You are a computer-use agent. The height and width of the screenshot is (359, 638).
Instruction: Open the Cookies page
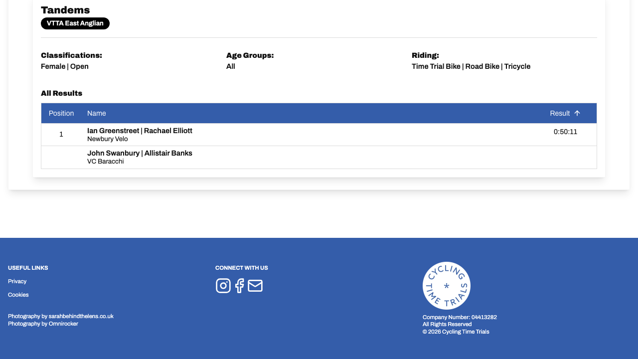[x=18, y=295]
